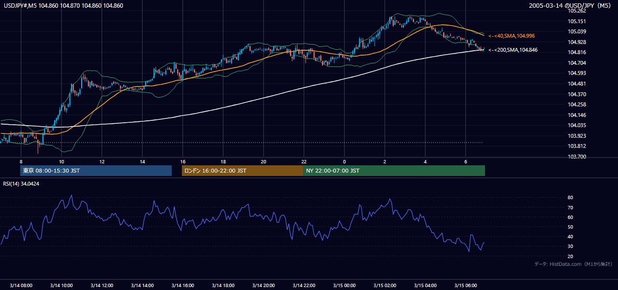618x290 pixels.
Task: Select the 2005-03-14 USD/JPY (M5) heading
Action: pos(571,6)
